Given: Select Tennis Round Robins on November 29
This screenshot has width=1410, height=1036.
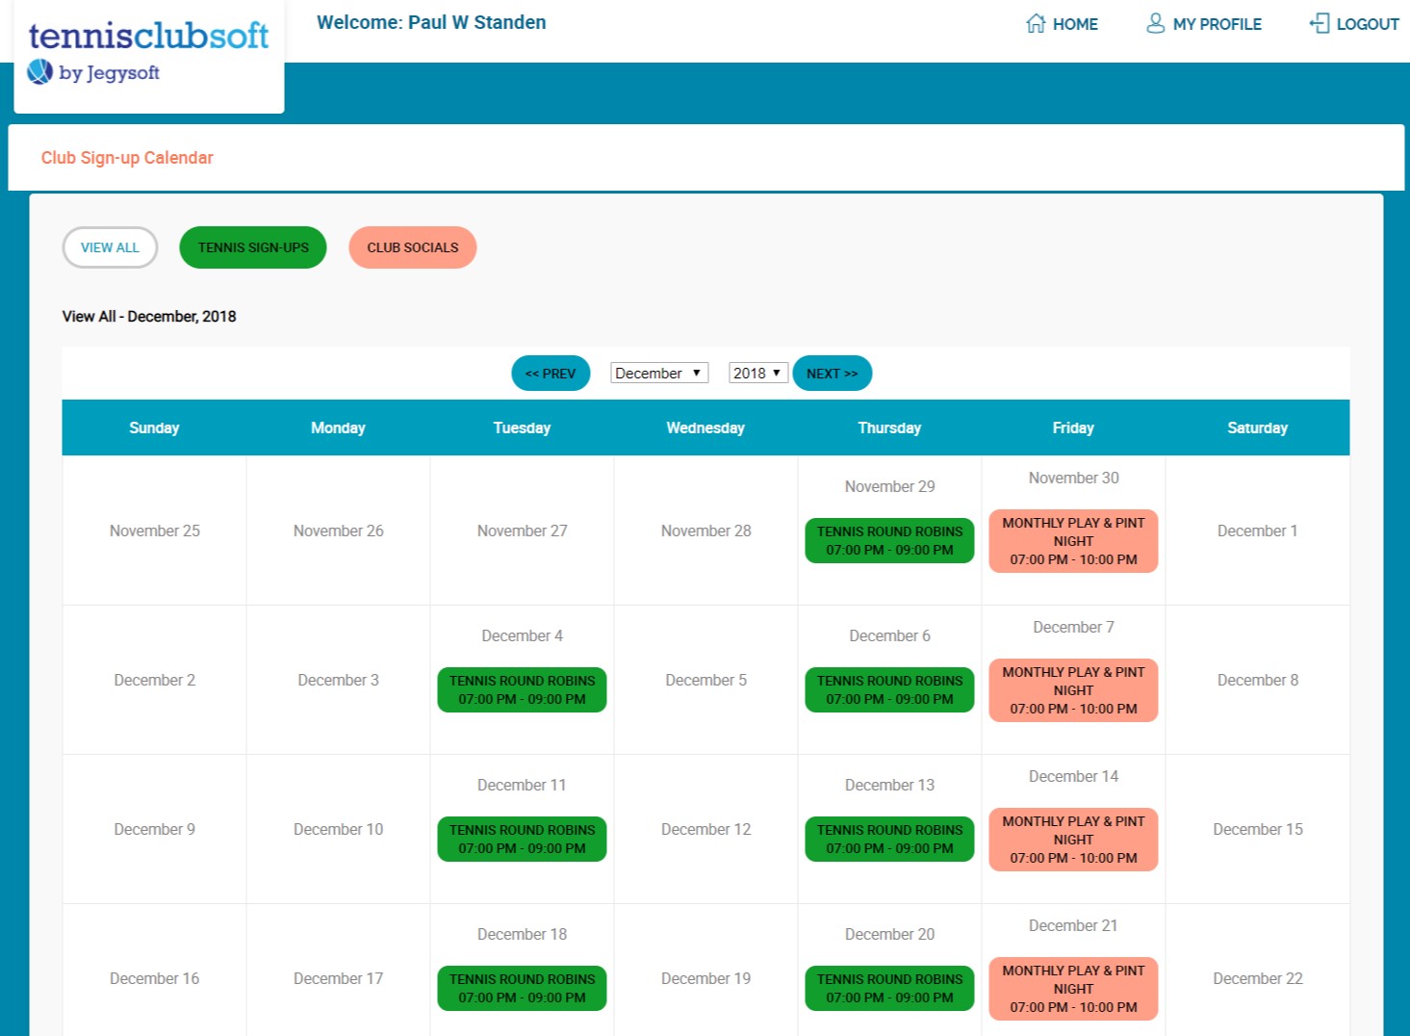Looking at the screenshot, I should tap(889, 540).
